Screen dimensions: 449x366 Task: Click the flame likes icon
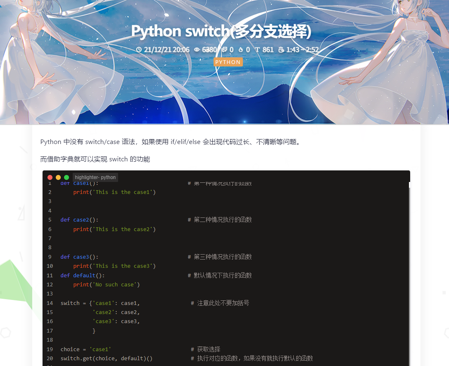(241, 50)
